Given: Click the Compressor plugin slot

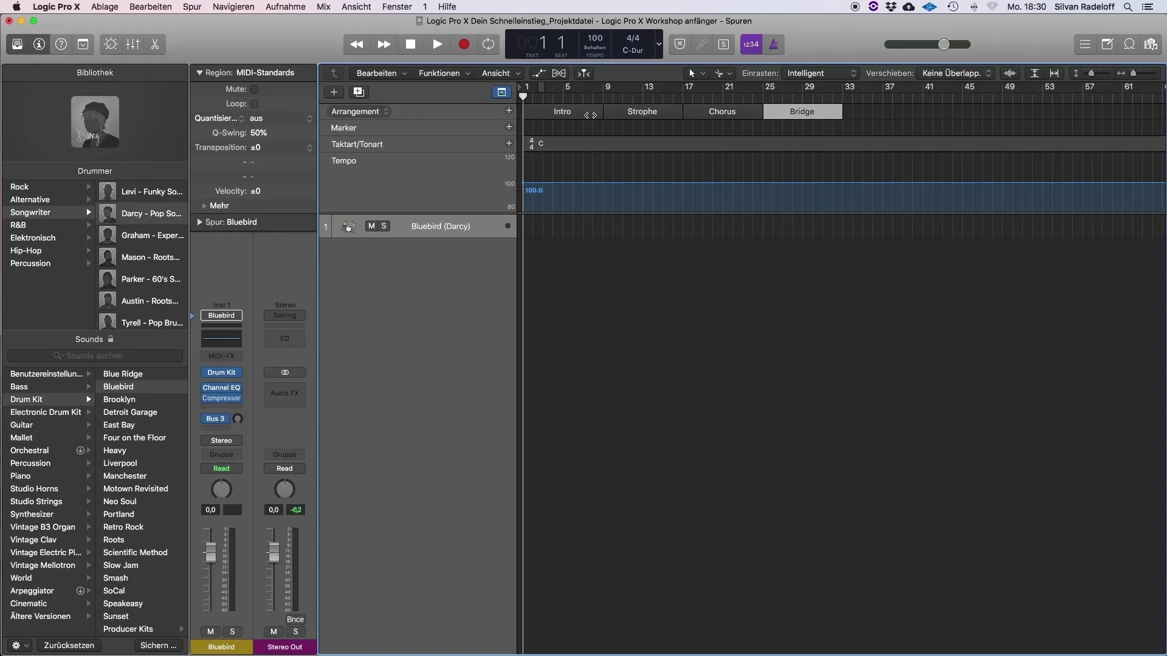Looking at the screenshot, I should click(221, 398).
